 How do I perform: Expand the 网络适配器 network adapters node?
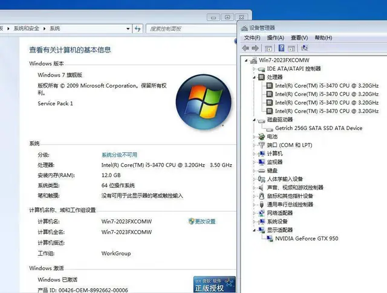tap(255, 213)
